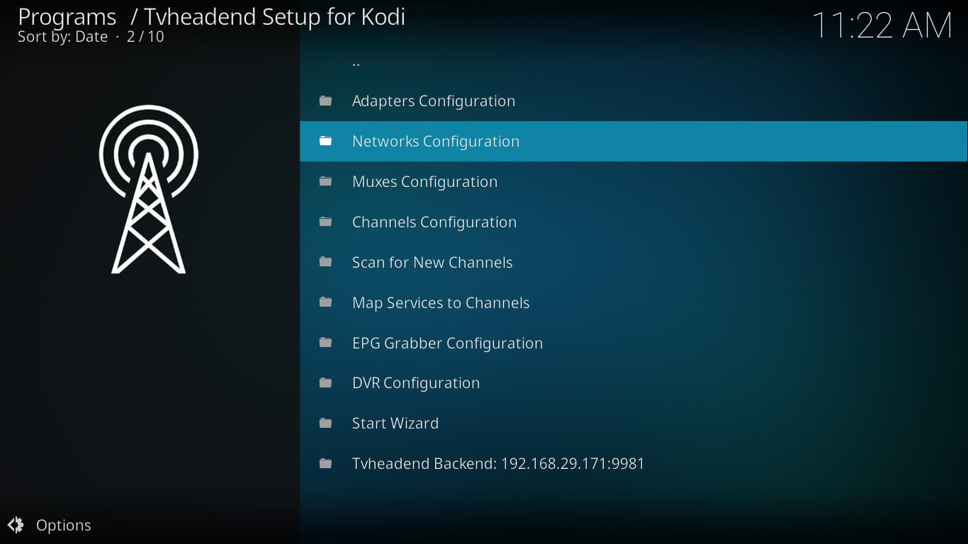Click the Options gear icon
Screen dimensions: 968x544
tap(16, 525)
